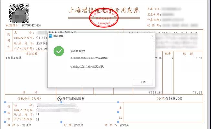This screenshot has height=129, width=211.
Task: Click the 税额 column header
Action: [188, 54]
